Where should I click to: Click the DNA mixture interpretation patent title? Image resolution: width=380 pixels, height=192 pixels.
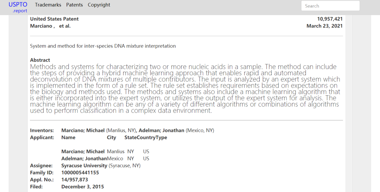[103, 46]
